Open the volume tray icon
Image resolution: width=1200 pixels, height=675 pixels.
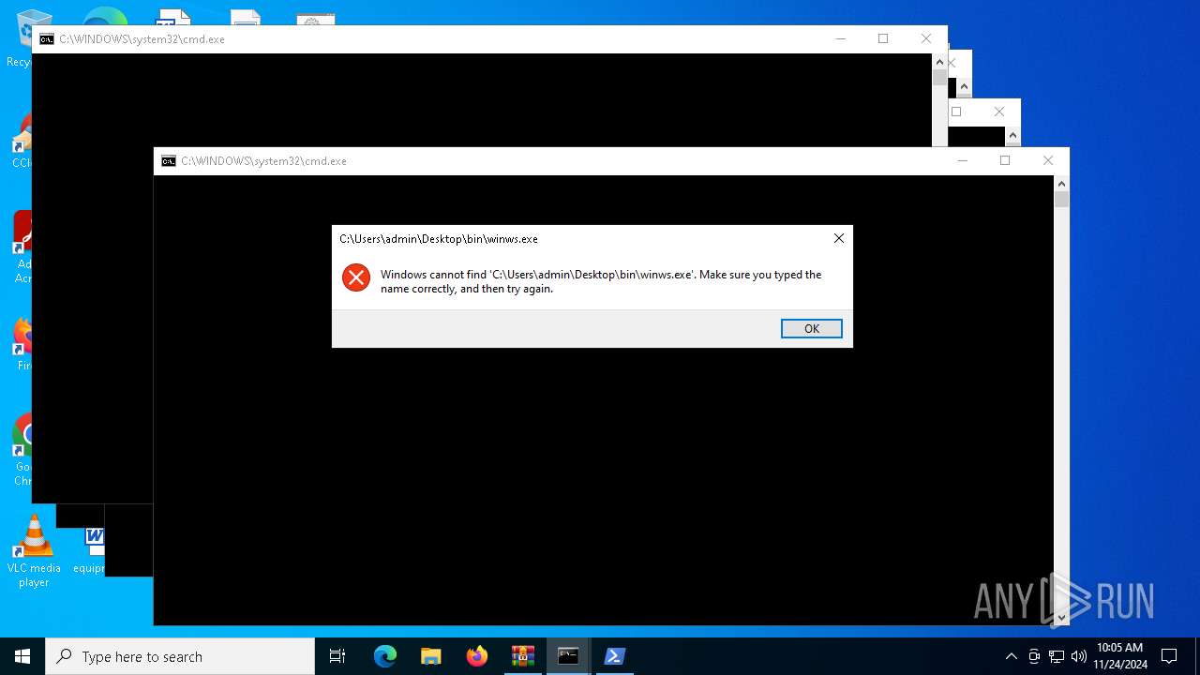coord(1079,656)
